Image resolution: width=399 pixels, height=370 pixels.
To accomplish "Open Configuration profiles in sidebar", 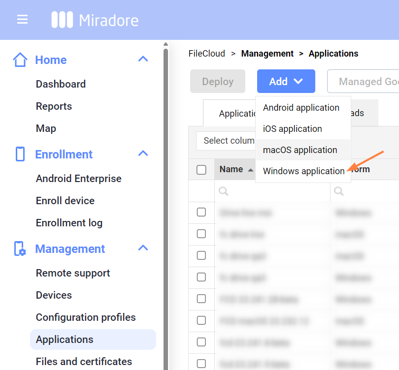I will [86, 317].
